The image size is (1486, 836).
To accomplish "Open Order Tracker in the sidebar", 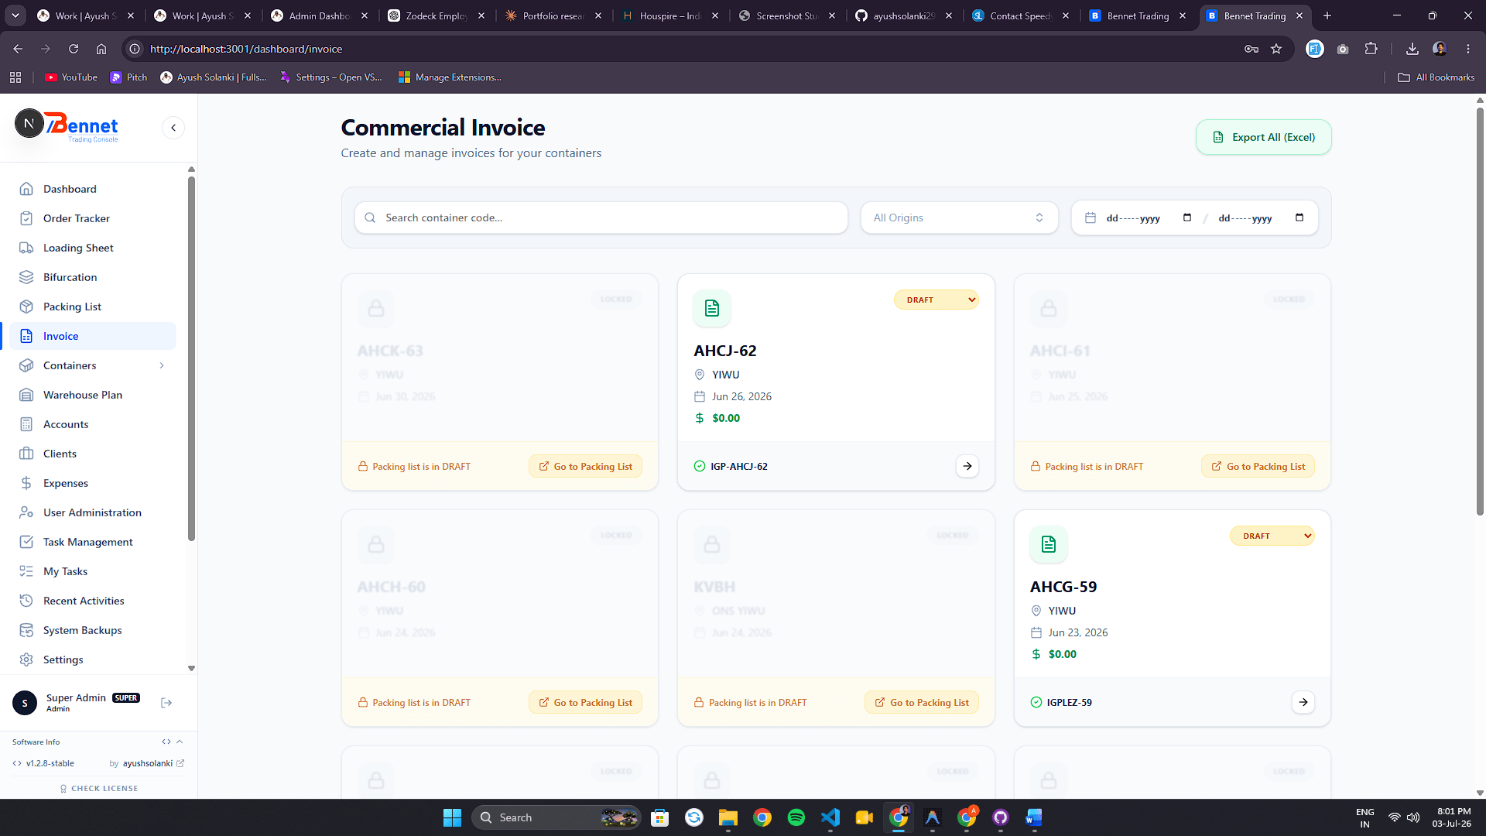I will point(94,218).
